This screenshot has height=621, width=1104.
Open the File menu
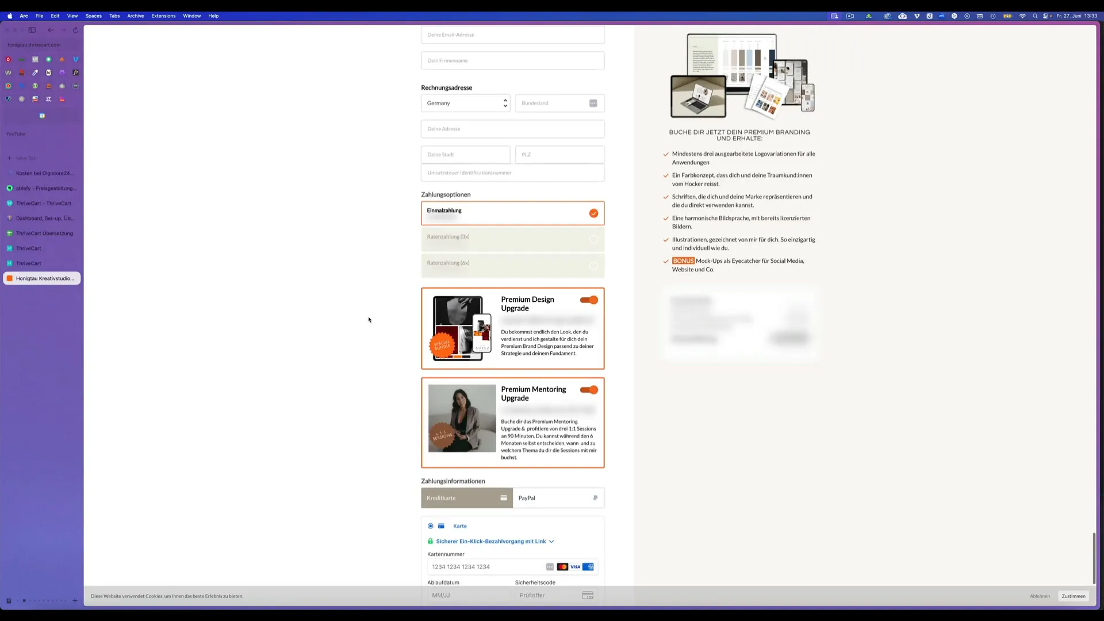tap(39, 16)
